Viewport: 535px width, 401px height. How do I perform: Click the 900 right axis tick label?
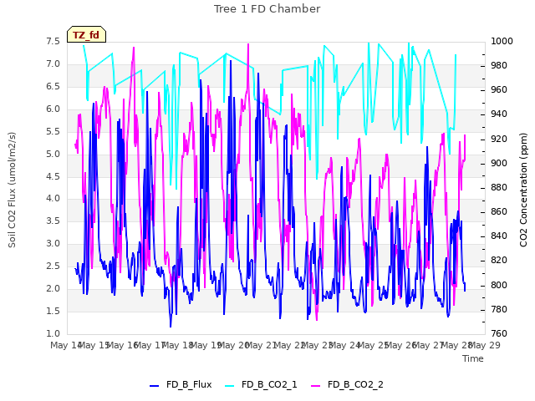point(499,164)
